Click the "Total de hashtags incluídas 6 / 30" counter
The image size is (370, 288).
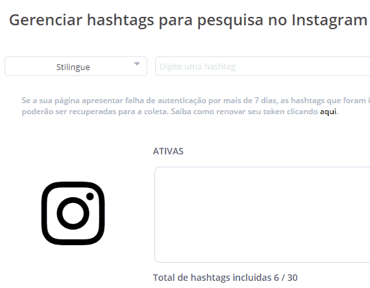pos(225,278)
